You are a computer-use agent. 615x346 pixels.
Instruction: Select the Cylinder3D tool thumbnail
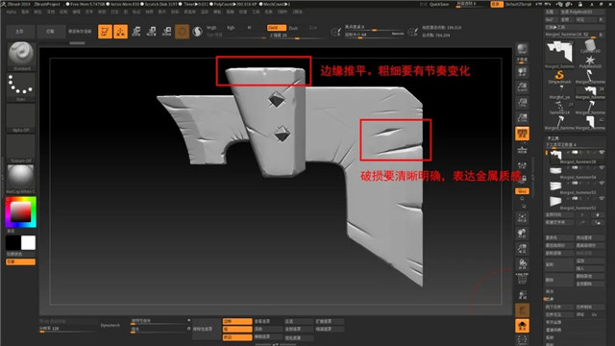click(x=589, y=47)
